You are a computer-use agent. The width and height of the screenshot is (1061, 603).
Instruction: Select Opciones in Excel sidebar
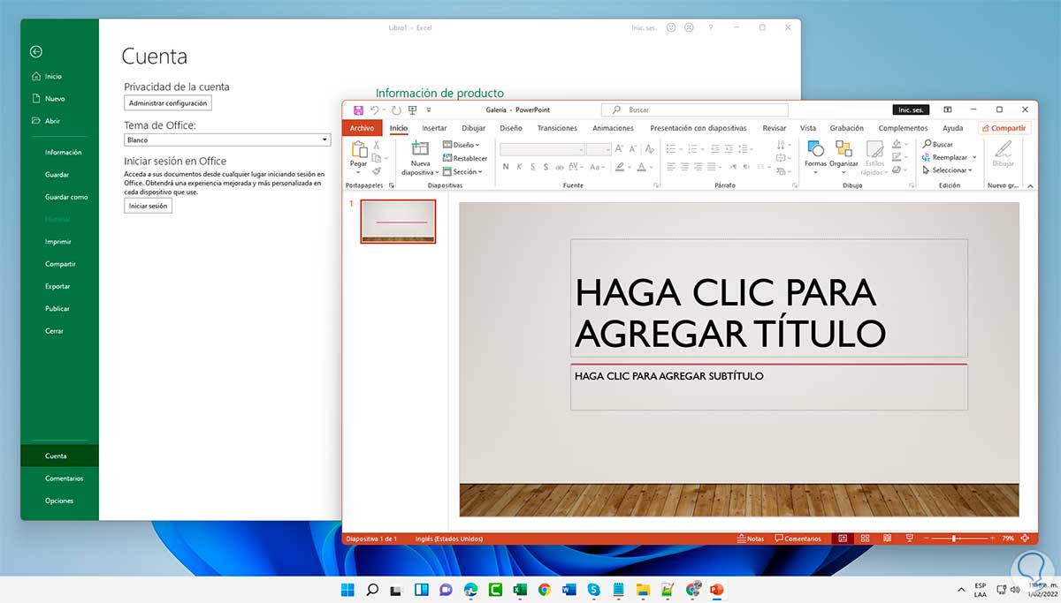(x=59, y=501)
